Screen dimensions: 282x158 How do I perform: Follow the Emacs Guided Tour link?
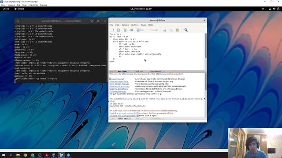[119, 81]
